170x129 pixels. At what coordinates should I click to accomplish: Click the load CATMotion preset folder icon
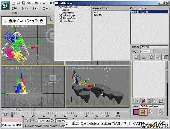[136, 57]
